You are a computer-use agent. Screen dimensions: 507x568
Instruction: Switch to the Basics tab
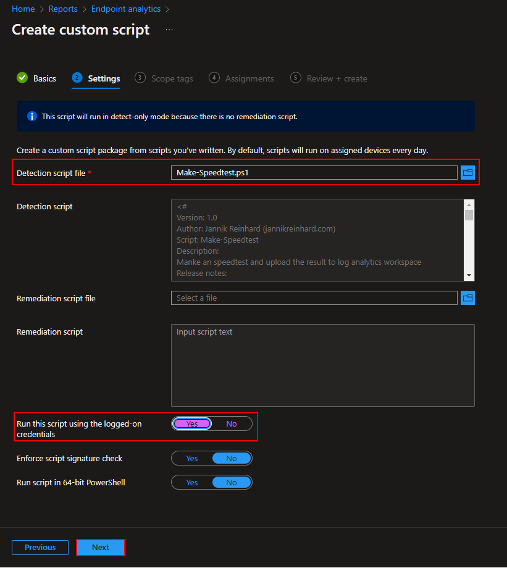[44, 78]
